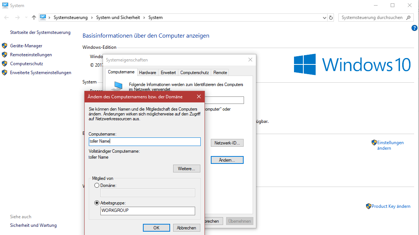
Task: Open Erweiterte Systemeinstellungen link
Action: (x=41, y=73)
